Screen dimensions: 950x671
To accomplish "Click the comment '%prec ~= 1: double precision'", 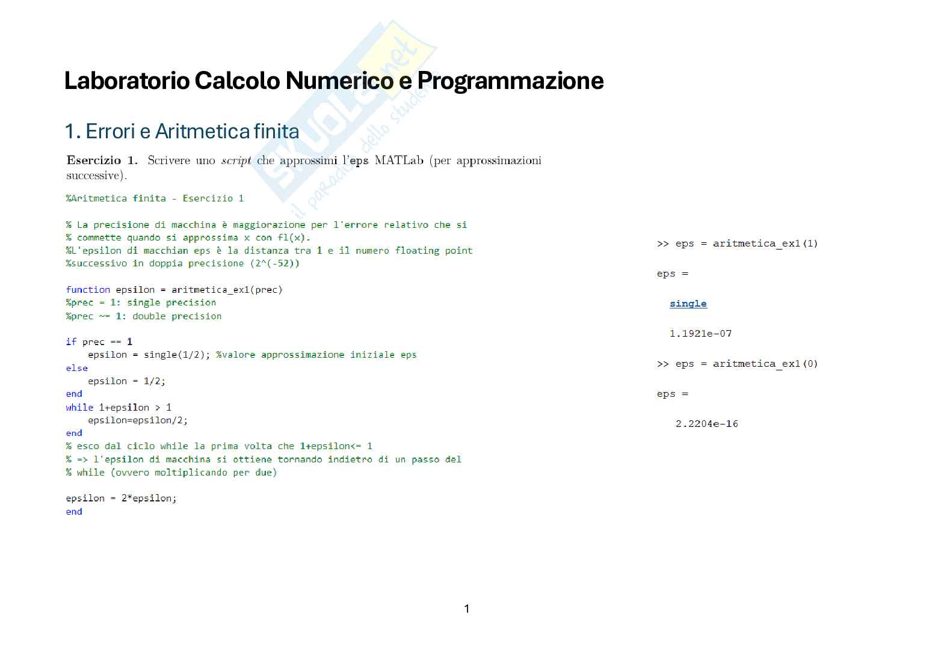I will click(143, 316).
